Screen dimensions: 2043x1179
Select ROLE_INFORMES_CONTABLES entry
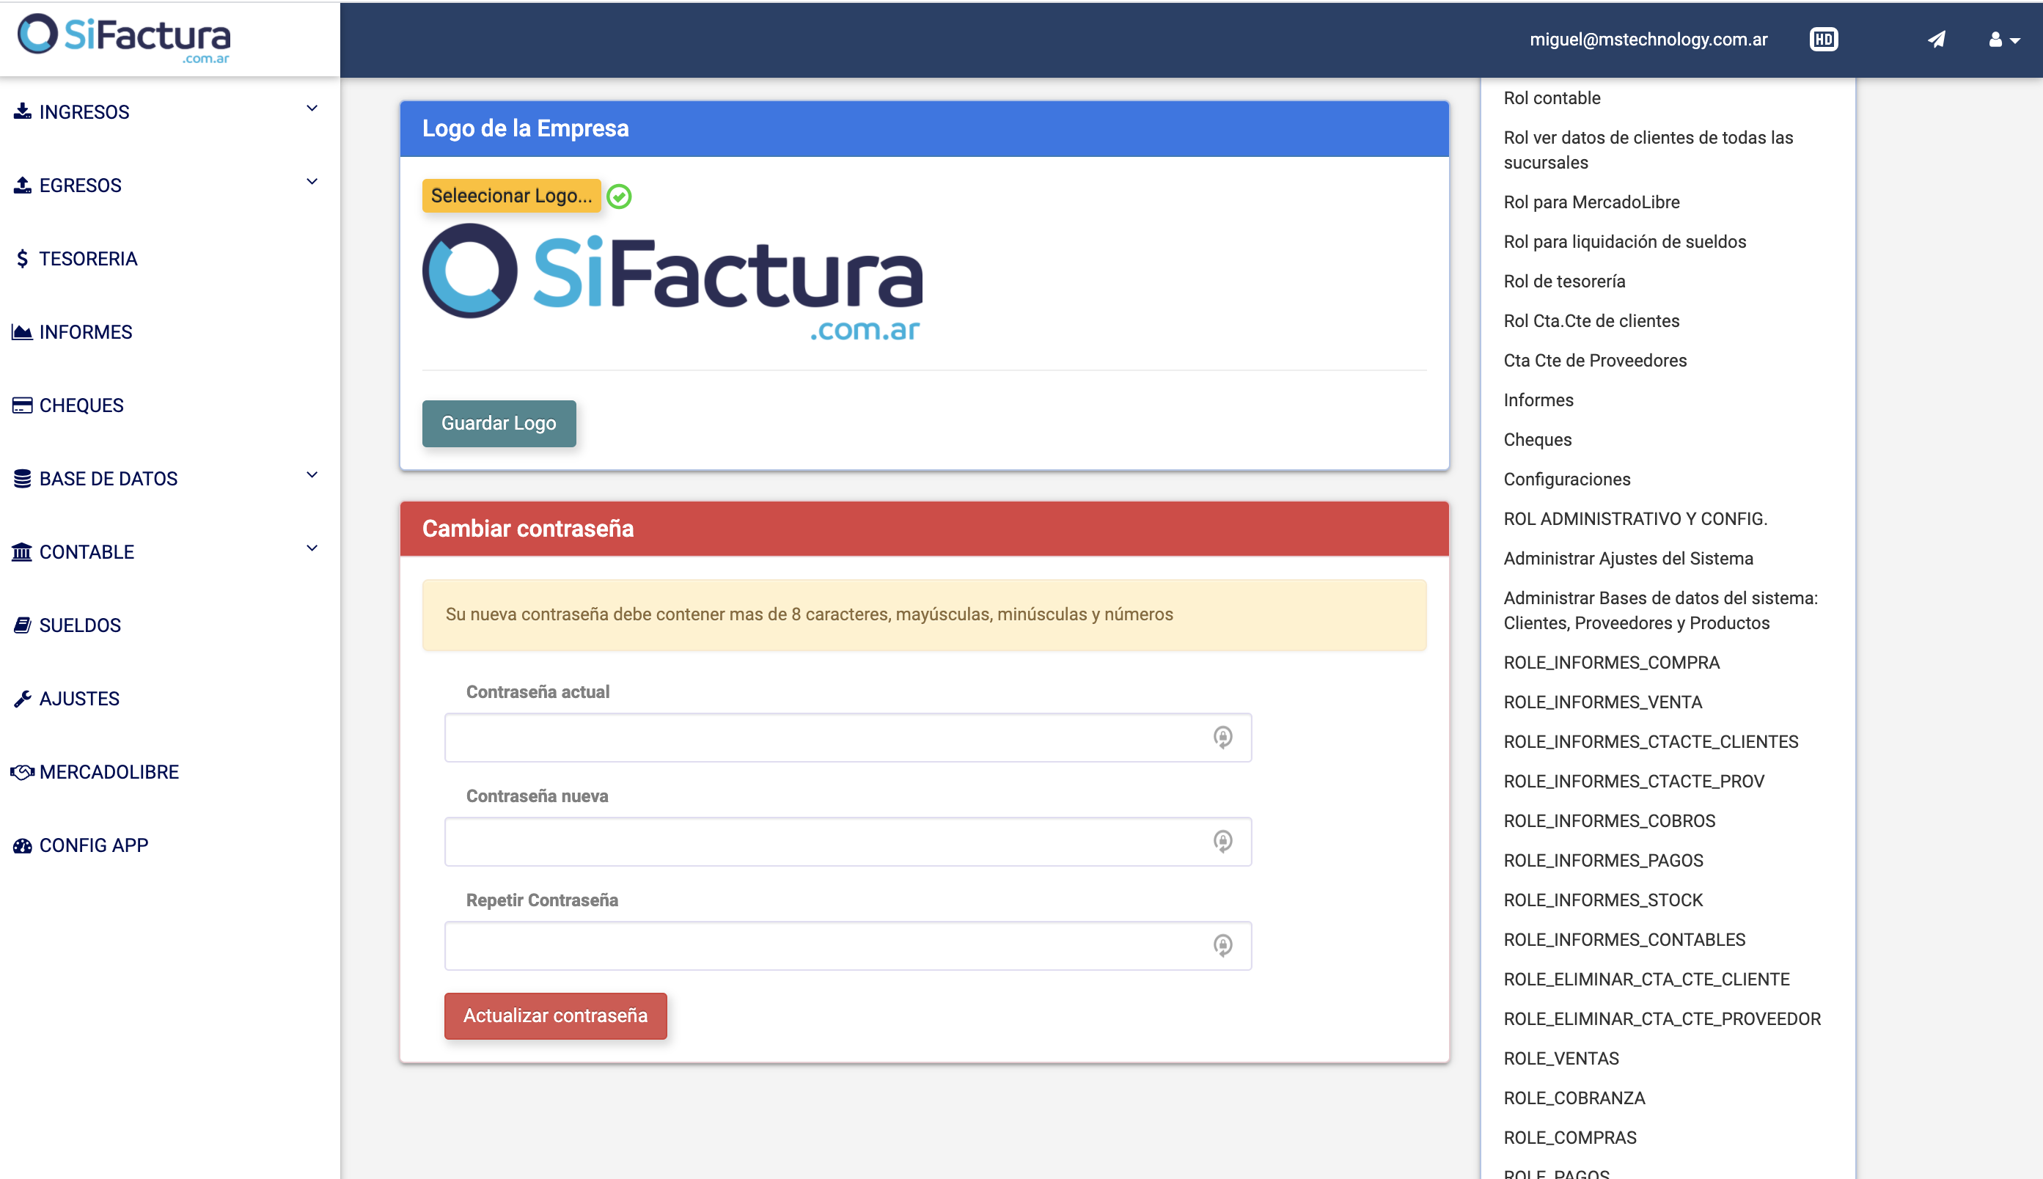[x=1624, y=939]
